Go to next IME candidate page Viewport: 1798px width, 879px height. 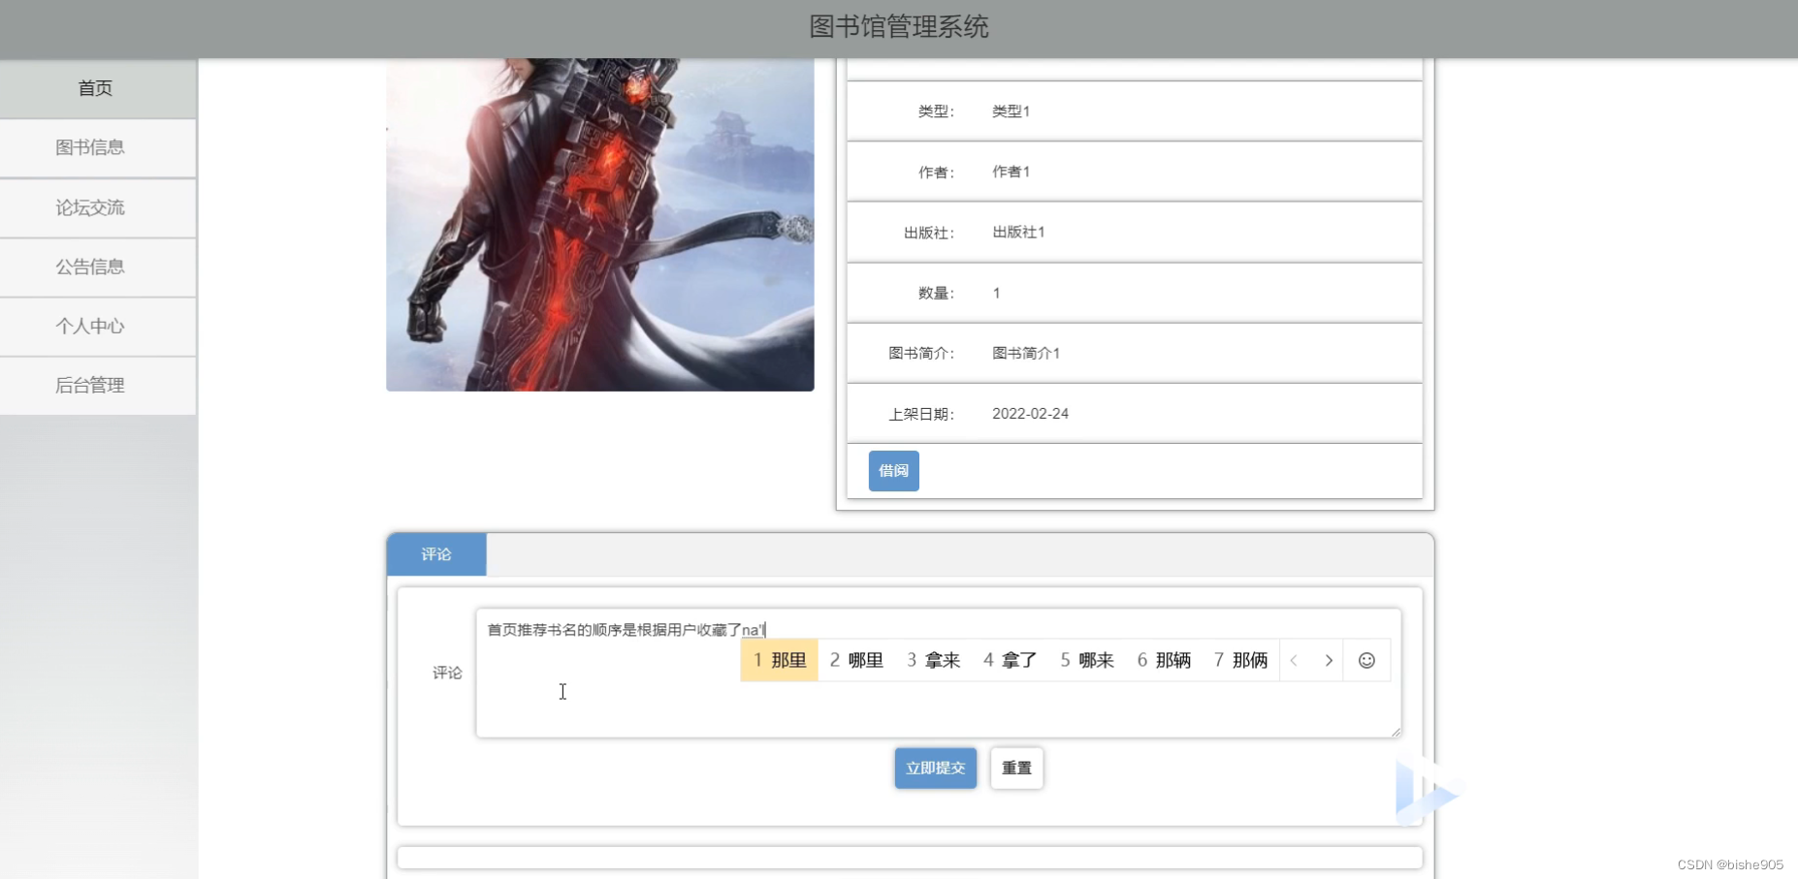pos(1329,660)
